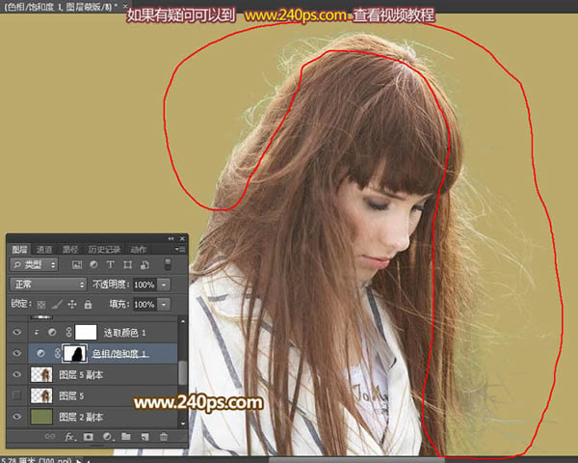Image resolution: width=578 pixels, height=463 pixels.
Task: Filter layers by type (T) text icon
Action: click(x=112, y=264)
